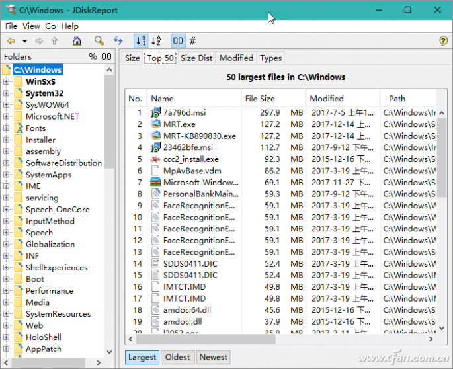Open the File menu
Screen dimensions: 453x369
pyautogui.click(x=11, y=26)
